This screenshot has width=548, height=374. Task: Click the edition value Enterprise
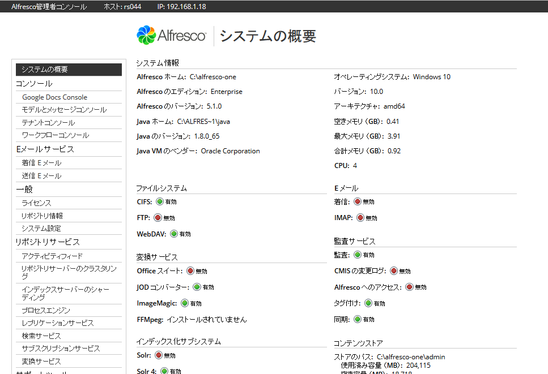[x=227, y=92]
